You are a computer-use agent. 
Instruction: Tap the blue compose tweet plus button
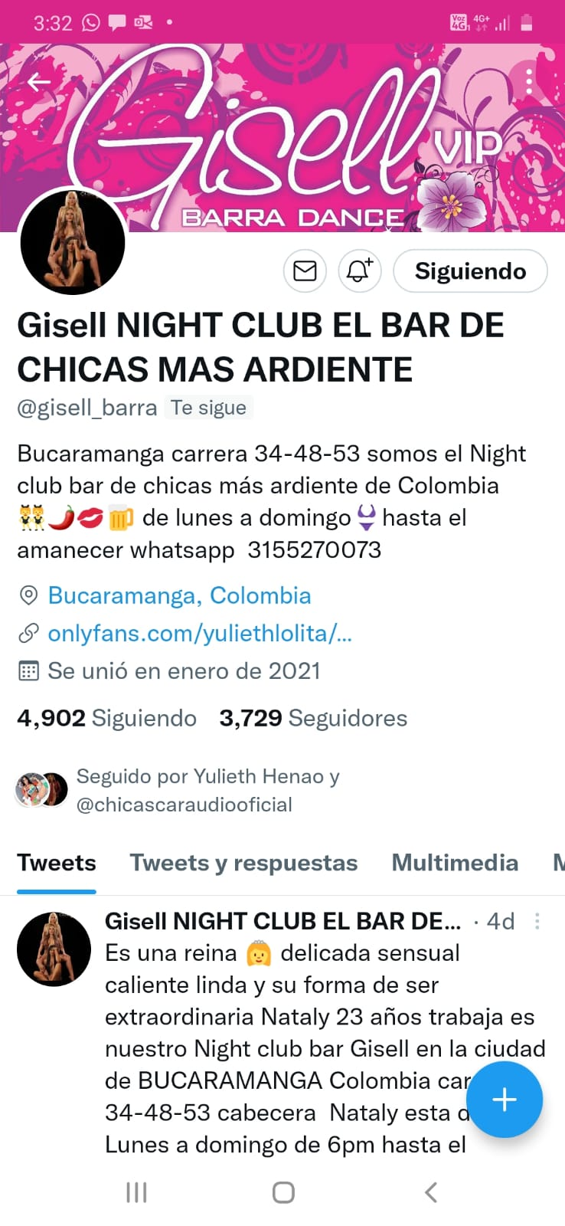coord(505,1100)
